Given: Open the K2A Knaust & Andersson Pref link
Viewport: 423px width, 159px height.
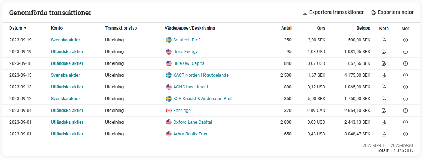Looking at the screenshot, I should pos(202,99).
